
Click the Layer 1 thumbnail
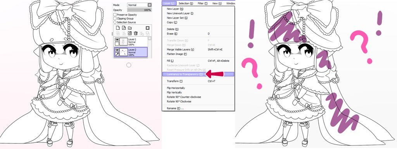click(x=123, y=42)
